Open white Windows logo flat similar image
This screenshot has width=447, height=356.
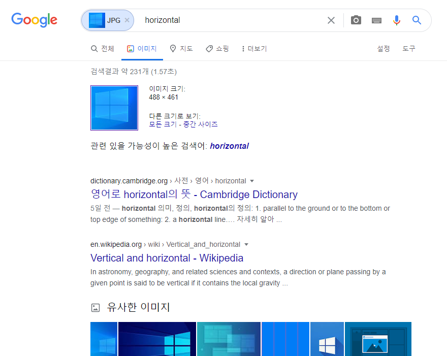click(x=327, y=339)
